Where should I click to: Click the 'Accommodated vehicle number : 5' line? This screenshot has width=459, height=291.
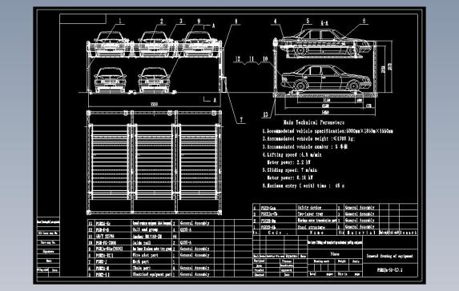[305, 146]
